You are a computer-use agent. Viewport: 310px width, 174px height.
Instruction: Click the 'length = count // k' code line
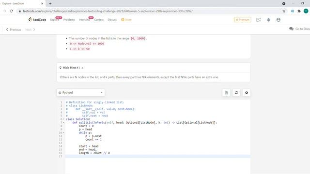(94, 153)
